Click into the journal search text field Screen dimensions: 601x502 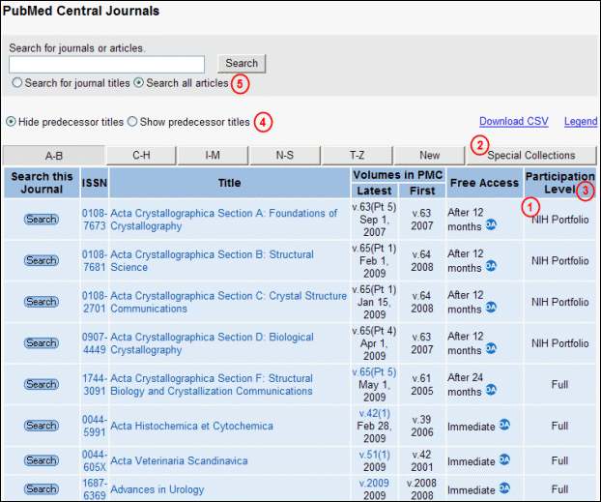pos(106,64)
